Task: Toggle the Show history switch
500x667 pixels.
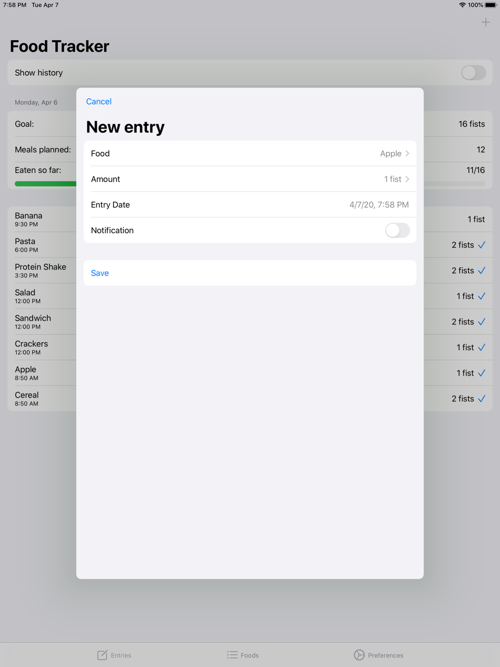Action: point(473,72)
